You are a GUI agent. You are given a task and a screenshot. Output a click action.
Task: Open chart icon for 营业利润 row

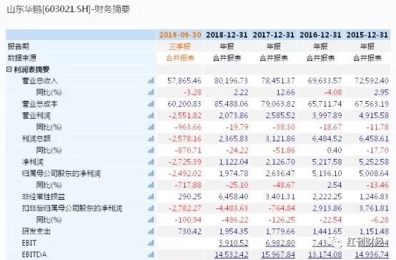tap(151, 116)
